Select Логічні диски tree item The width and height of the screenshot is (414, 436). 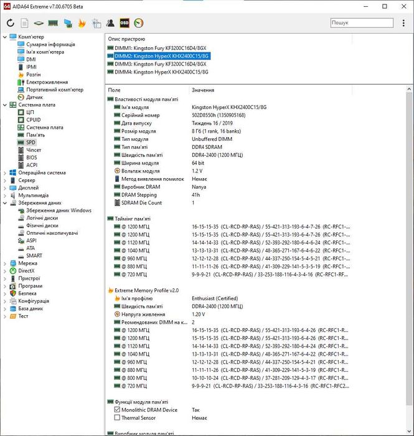click(x=42, y=218)
